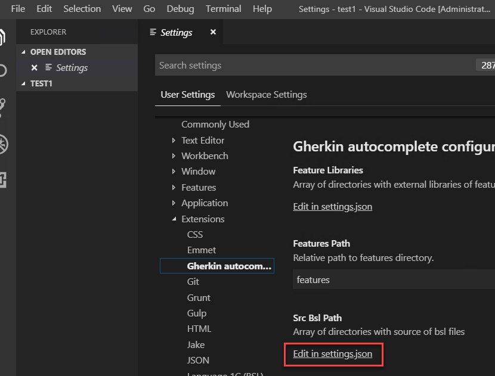Screen dimensions: 495x376
Task: Select CSS extension settings
Action: [195, 234]
